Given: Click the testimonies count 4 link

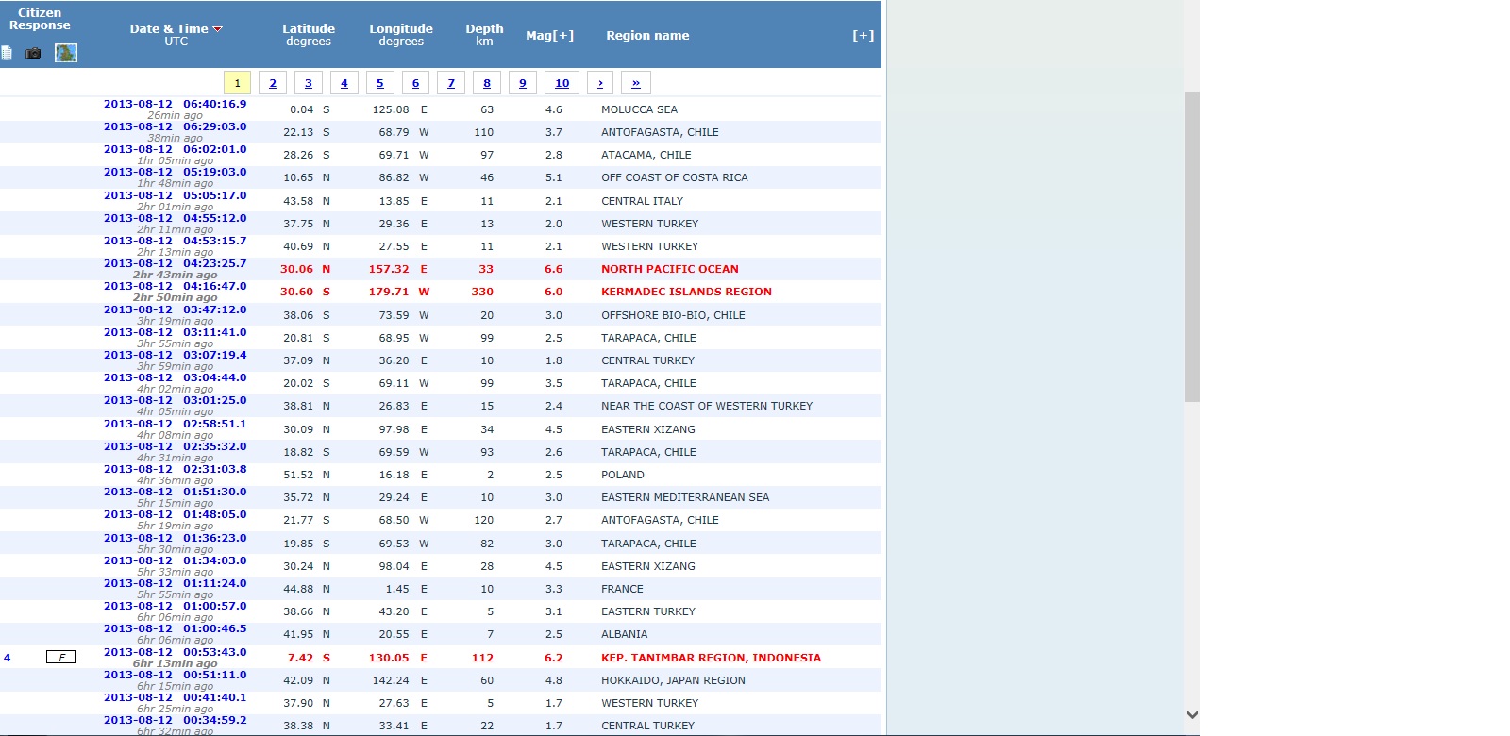Looking at the screenshot, I should 8,658.
